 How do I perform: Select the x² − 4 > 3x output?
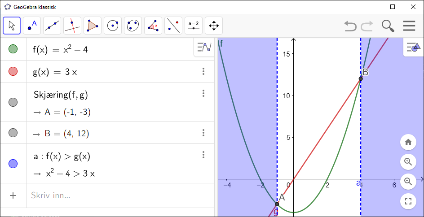[71, 174]
